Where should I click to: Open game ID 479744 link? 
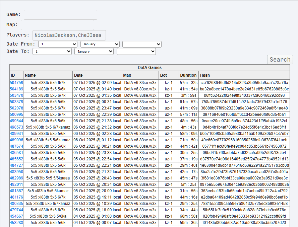pyautogui.click(x=16, y=210)
